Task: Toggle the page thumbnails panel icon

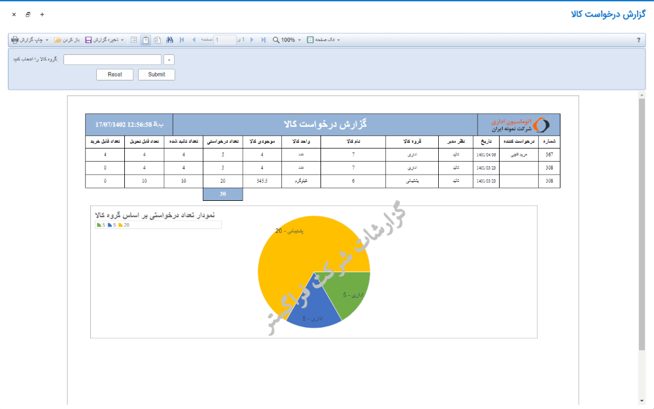Action: (x=156, y=39)
